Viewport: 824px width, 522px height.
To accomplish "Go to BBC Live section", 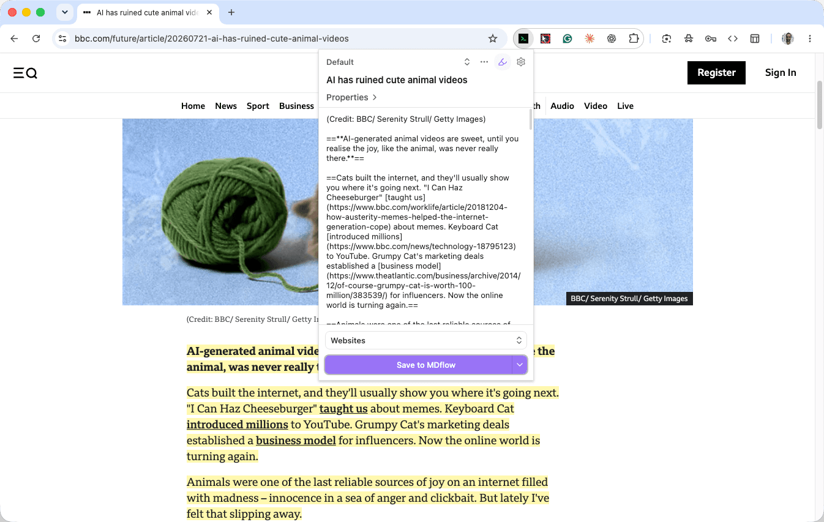I will pos(625,106).
